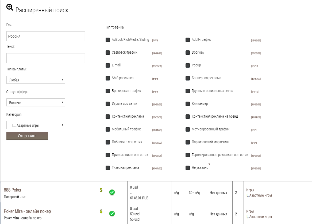The image size is (312, 224).
Task: Open the Категория dropdown
Action: click(36, 125)
